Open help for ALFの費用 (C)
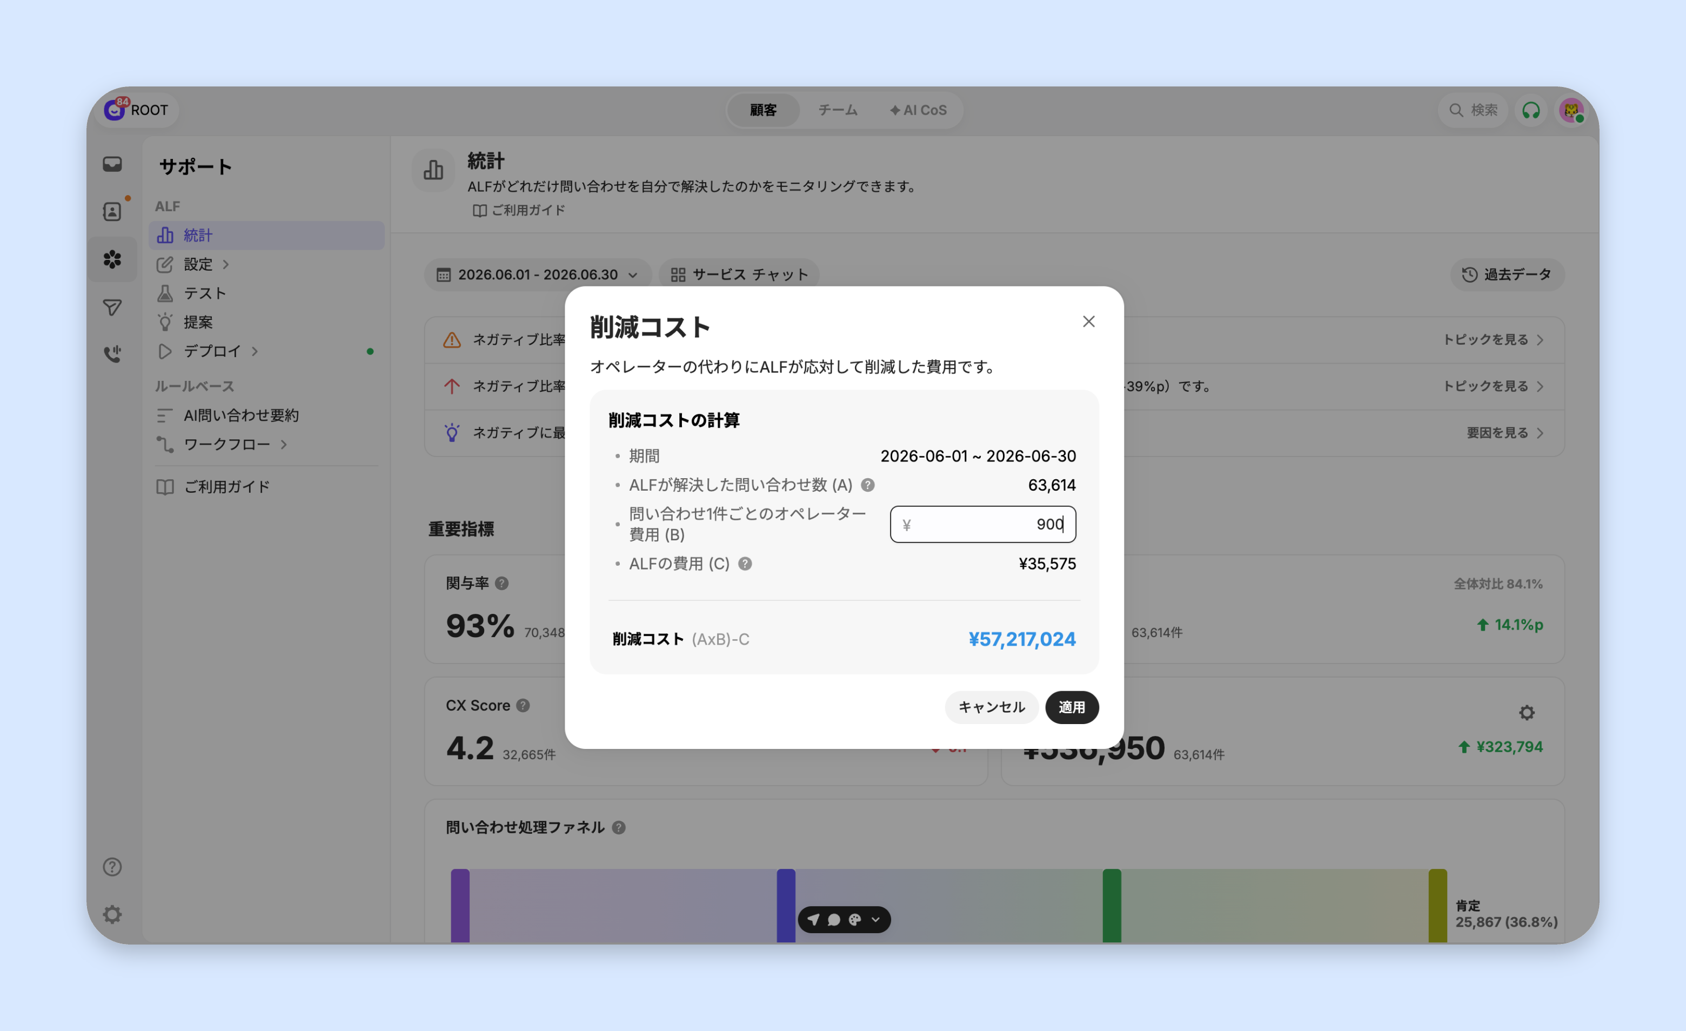This screenshot has width=1686, height=1031. (745, 564)
